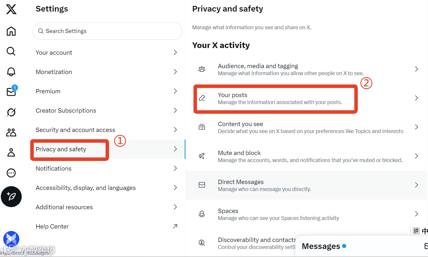
Task: Open Help Center external link
Action: (175, 226)
